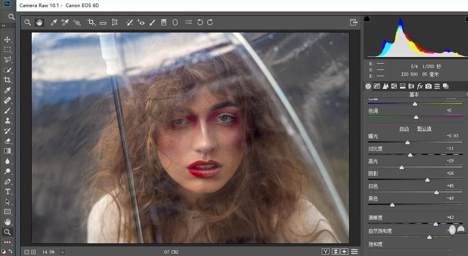Click the 曝光 exposure slider handle
468x256 pixels.
[408, 143]
